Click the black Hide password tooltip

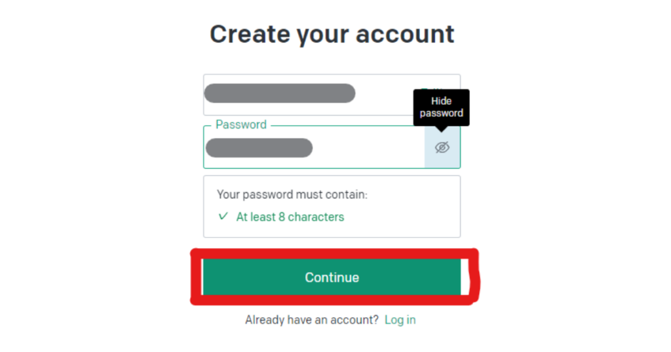click(441, 107)
